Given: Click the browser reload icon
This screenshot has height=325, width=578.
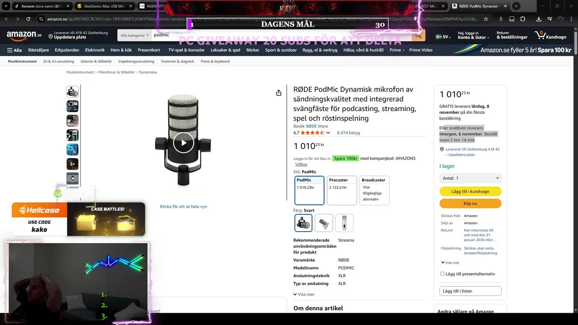Looking at the screenshot, I should point(28,19).
